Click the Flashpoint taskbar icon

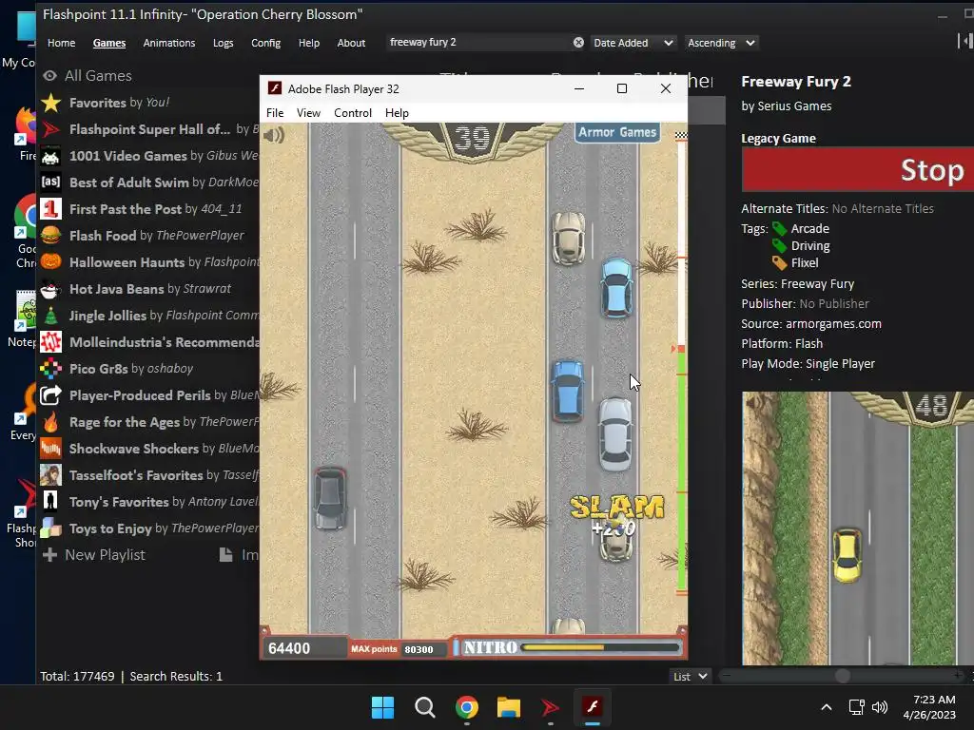point(550,707)
